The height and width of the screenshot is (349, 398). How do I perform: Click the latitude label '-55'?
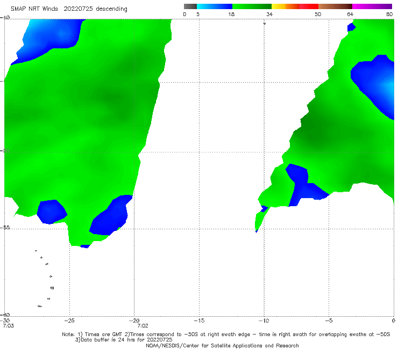point(5,227)
